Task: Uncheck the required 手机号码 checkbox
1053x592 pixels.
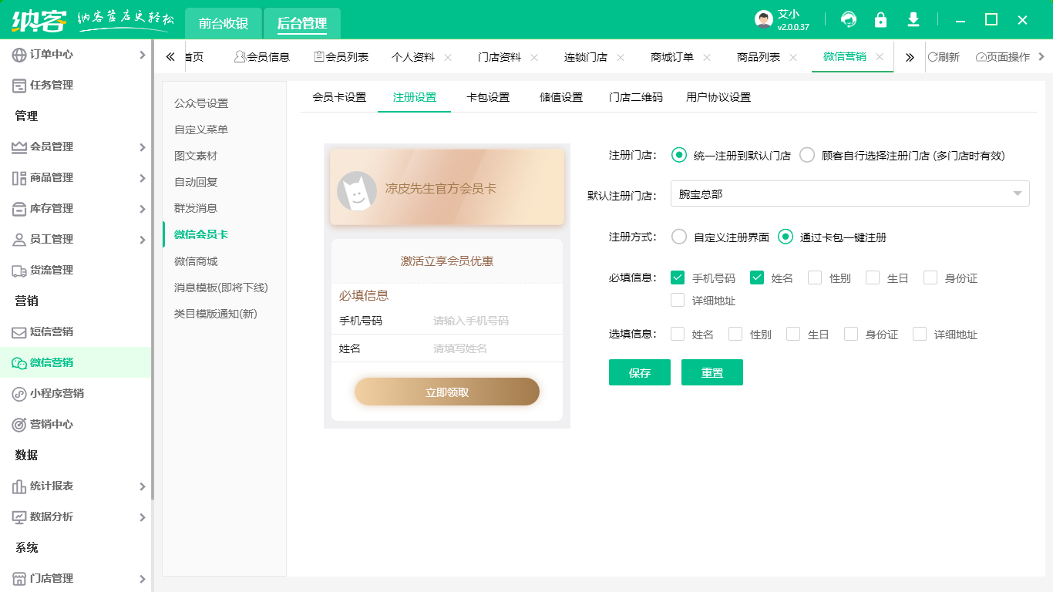Action: tap(678, 277)
